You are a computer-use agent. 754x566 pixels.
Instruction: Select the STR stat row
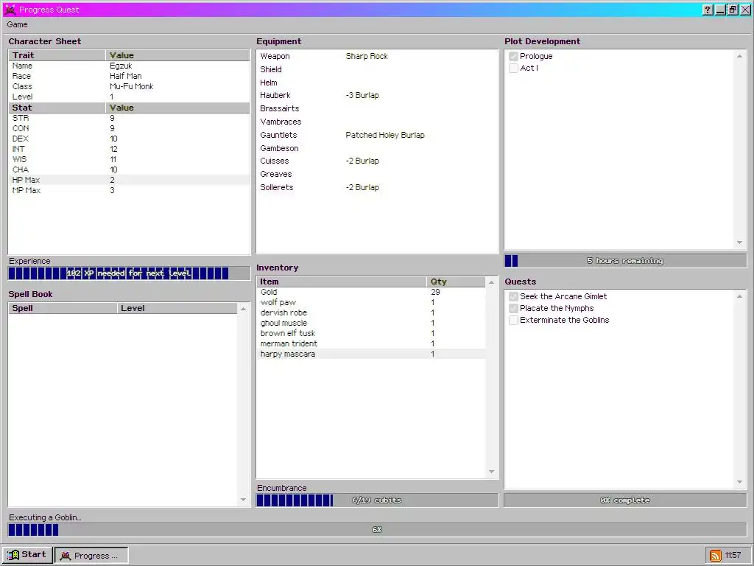coord(130,118)
